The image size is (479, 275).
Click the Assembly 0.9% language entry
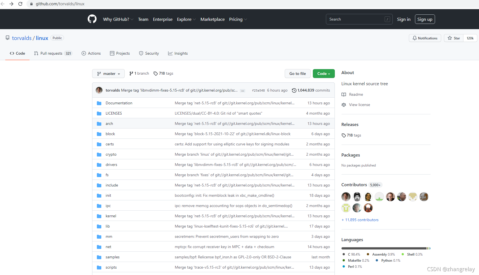click(381, 254)
